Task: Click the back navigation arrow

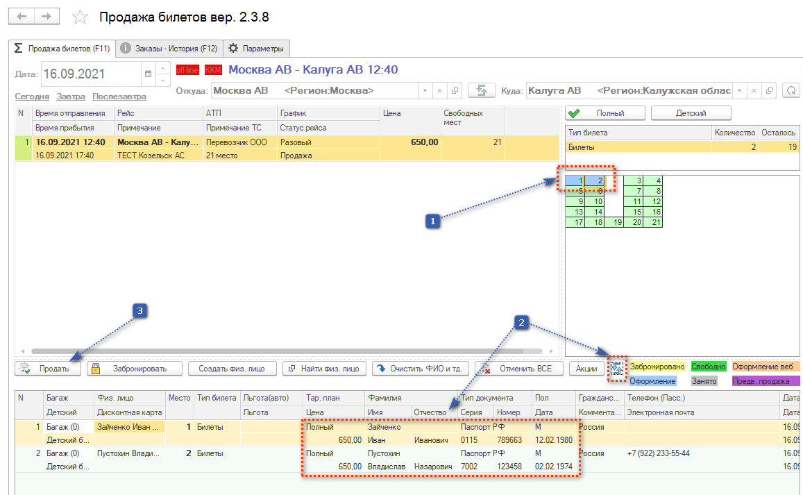Action: click(22, 17)
